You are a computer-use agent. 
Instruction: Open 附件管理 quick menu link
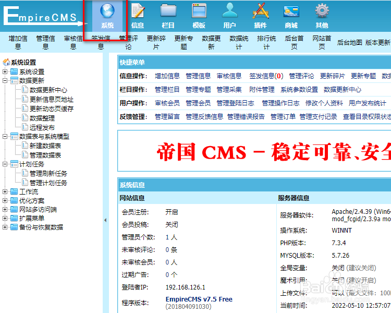262,89
